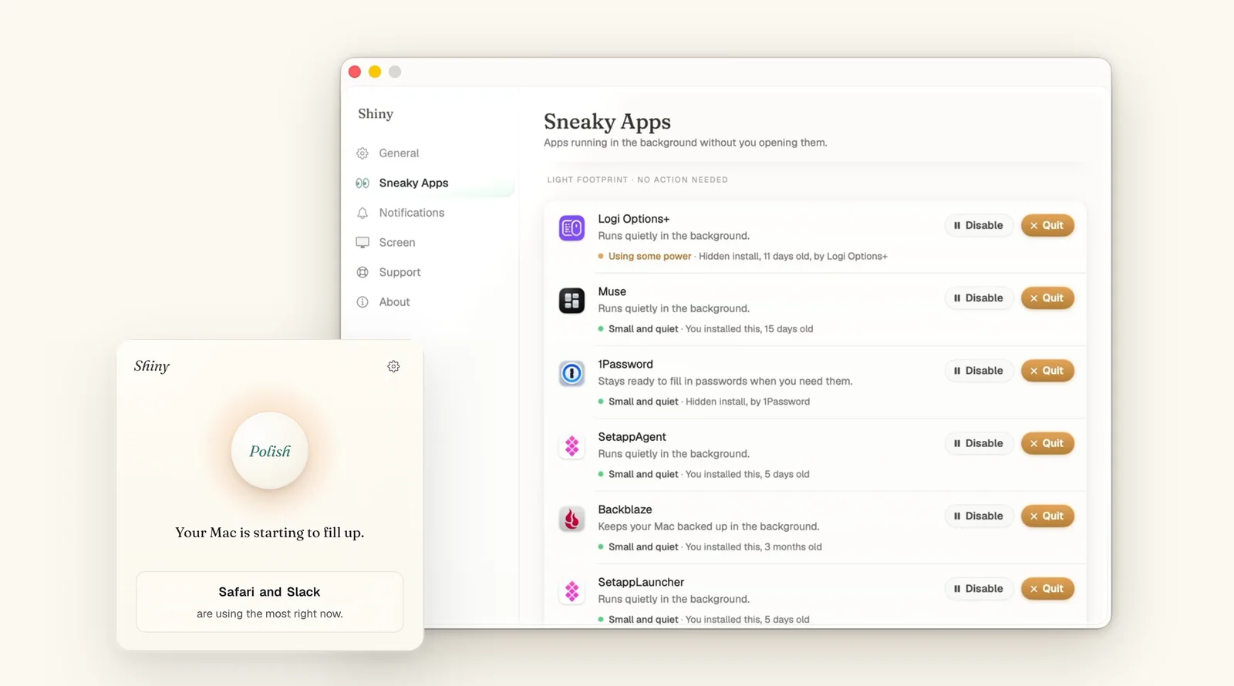Click the Support lifebuoy icon
Screen dimensions: 1234x686
click(x=362, y=272)
